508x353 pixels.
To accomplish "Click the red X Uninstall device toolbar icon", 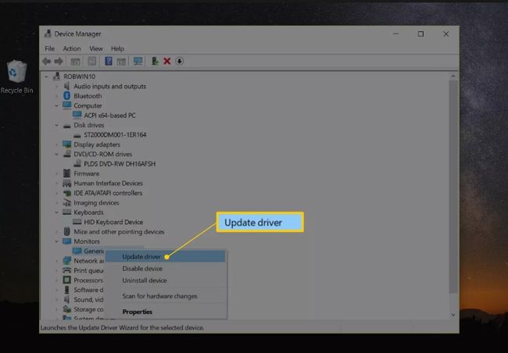I will click(x=167, y=61).
